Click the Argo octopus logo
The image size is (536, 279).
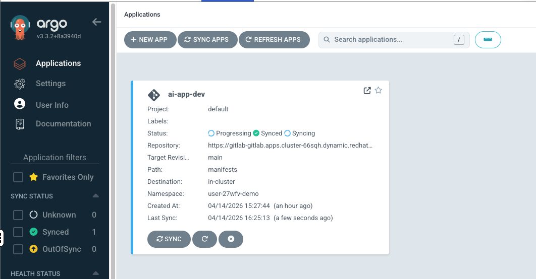(20, 28)
